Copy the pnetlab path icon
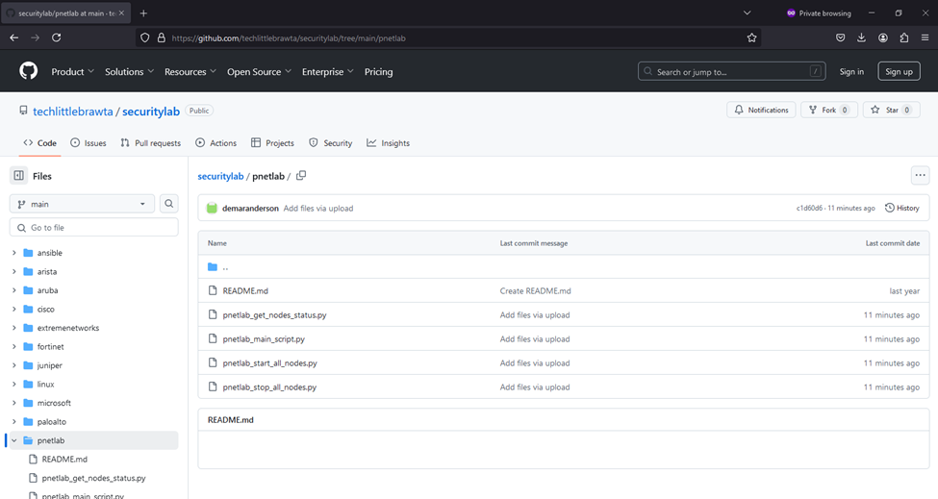938x499 pixels. point(301,175)
